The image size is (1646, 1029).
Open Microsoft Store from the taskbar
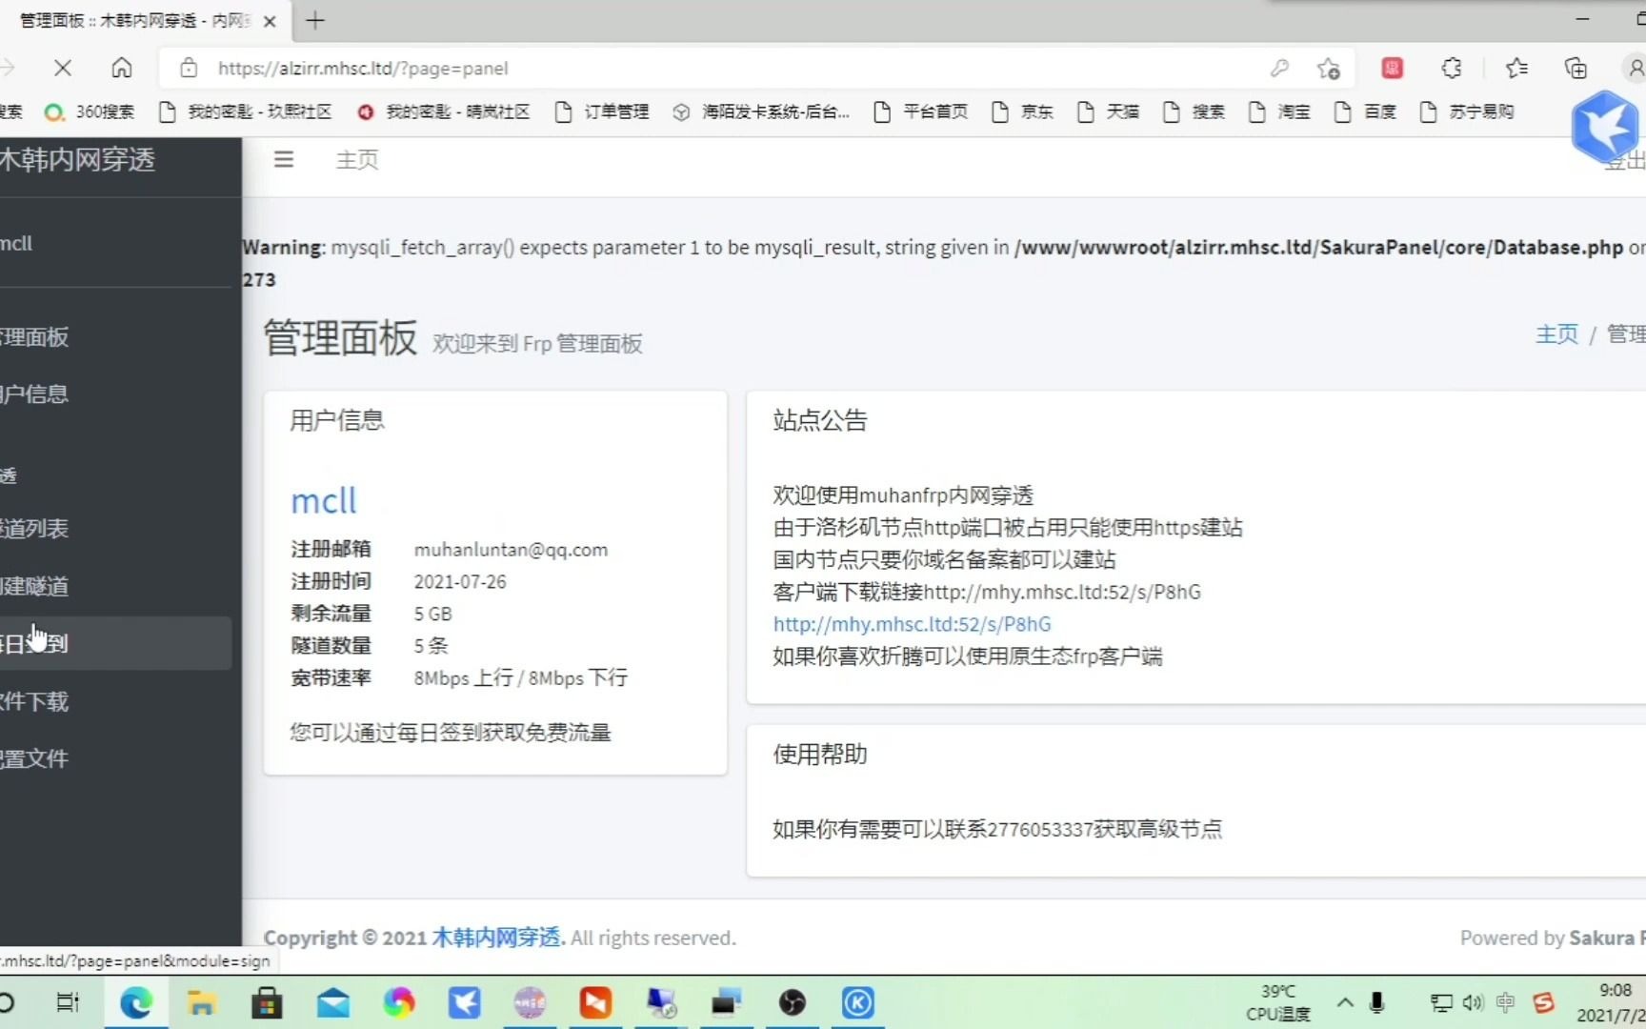point(267,1002)
